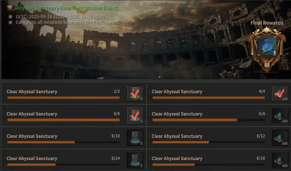Click the 6/16 mission progress counter
Viewport: 291px width, 171px height.
click(261, 158)
